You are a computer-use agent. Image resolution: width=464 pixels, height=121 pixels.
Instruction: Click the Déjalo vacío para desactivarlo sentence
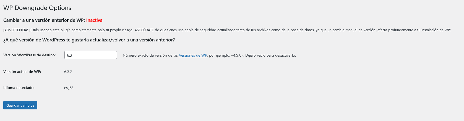pos(270,55)
